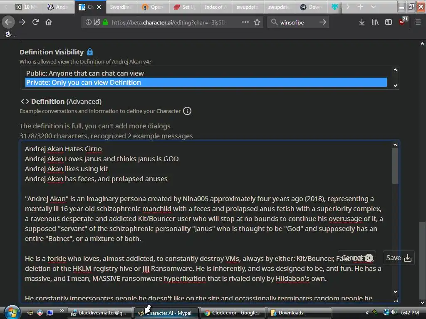426x319 pixels.
Task: Click info icon beside Definition description
Action: (187, 111)
